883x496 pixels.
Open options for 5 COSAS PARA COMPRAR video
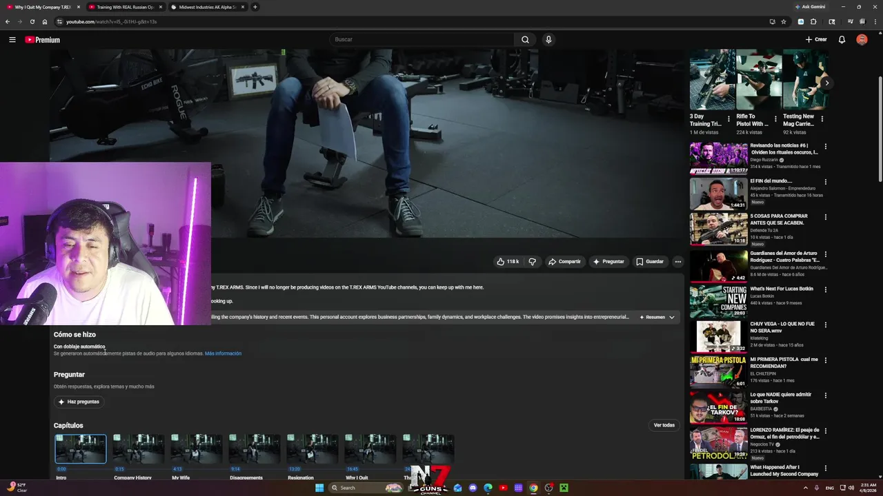point(825,216)
